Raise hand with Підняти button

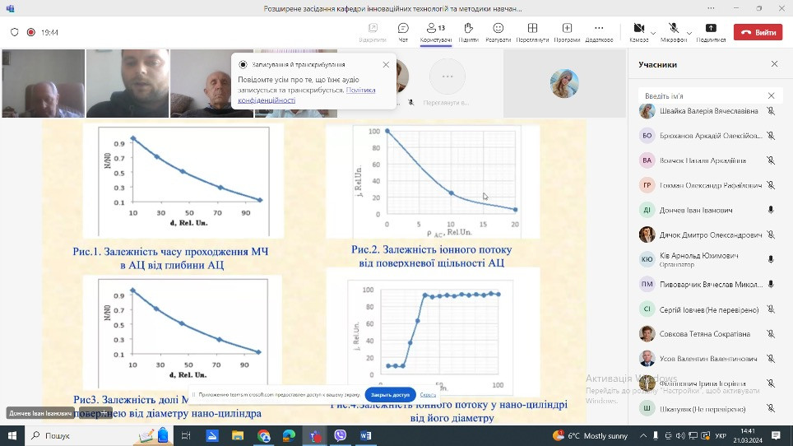tap(468, 32)
